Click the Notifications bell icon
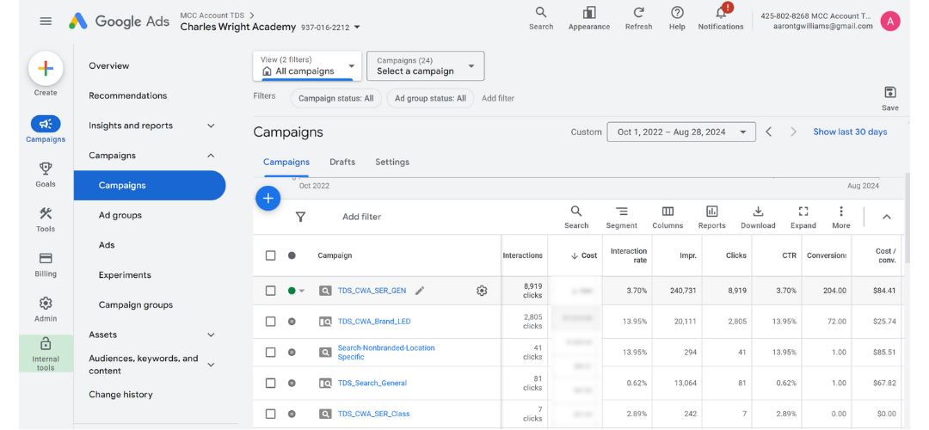 (720, 13)
